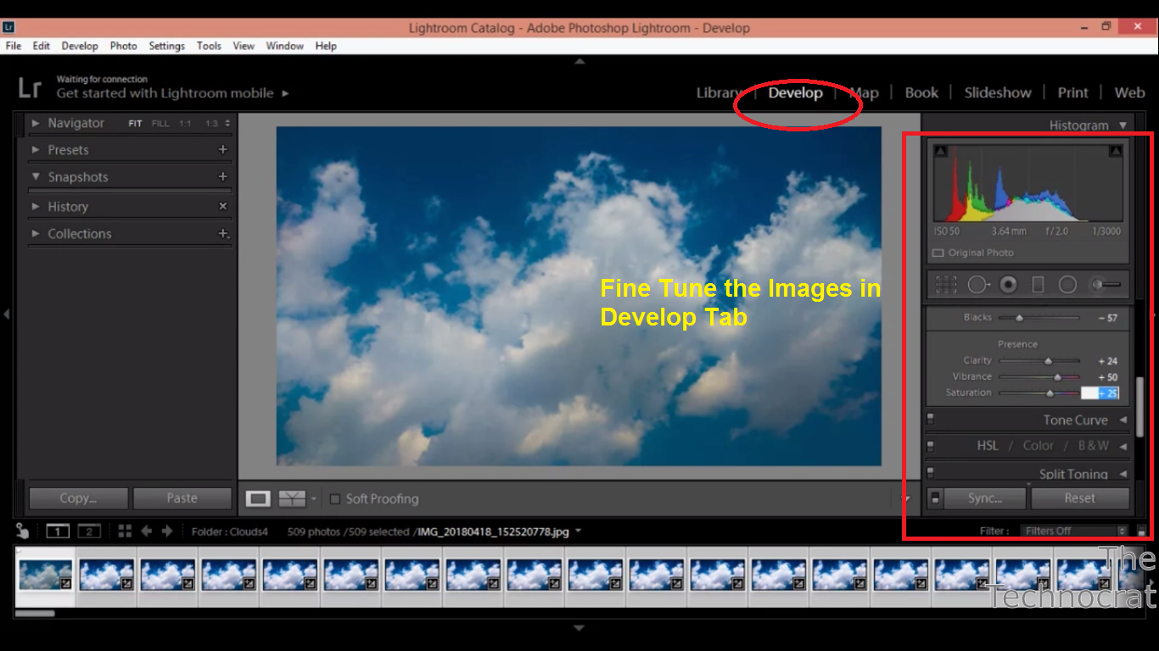Select the Spot Removal tool
The height and width of the screenshot is (651, 1159).
tap(978, 285)
